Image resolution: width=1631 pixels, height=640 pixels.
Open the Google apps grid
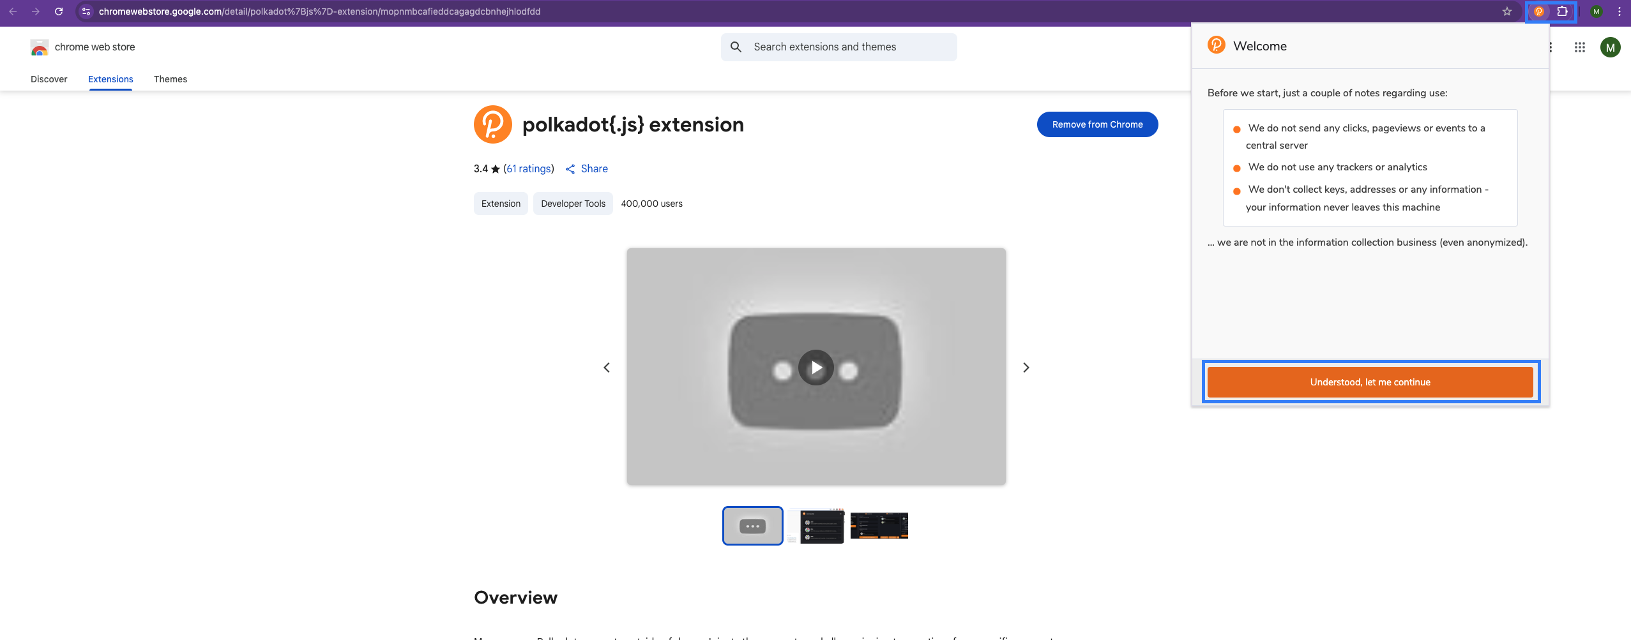point(1580,47)
